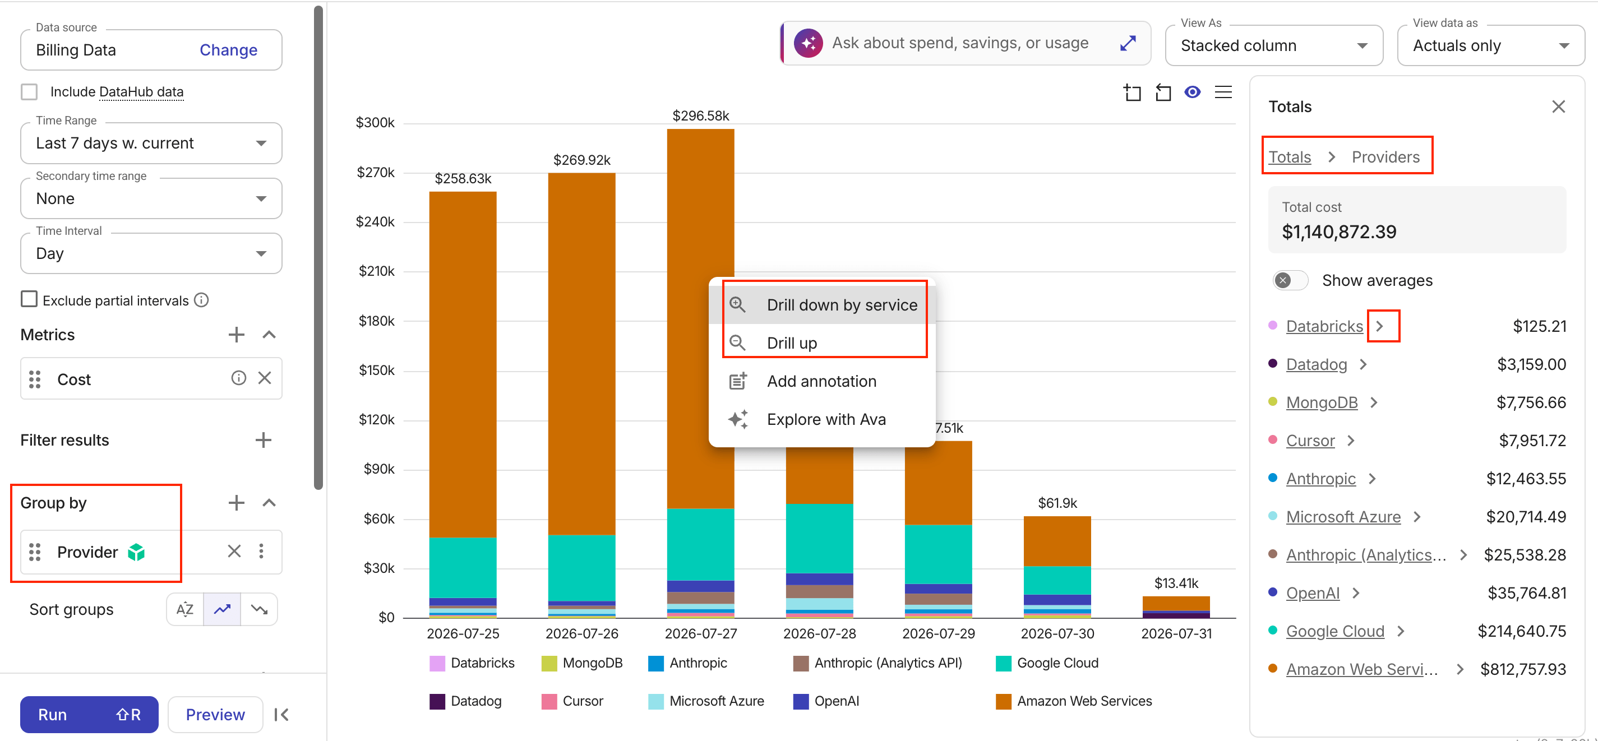Click the left panel vertical scrollbar
The width and height of the screenshot is (1598, 741).
point(319,248)
